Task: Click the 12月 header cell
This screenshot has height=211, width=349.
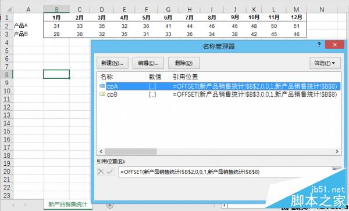Action: point(296,17)
